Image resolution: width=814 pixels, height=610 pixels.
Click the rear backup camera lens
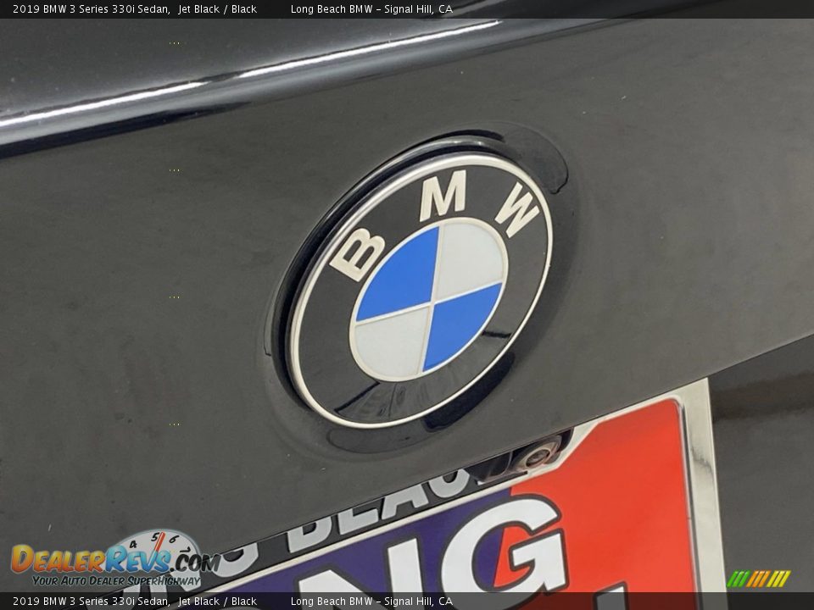(x=536, y=457)
